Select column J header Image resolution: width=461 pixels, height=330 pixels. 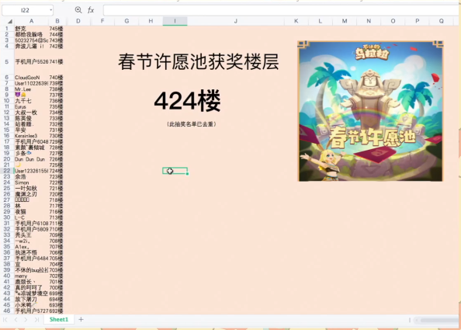[x=235, y=21]
